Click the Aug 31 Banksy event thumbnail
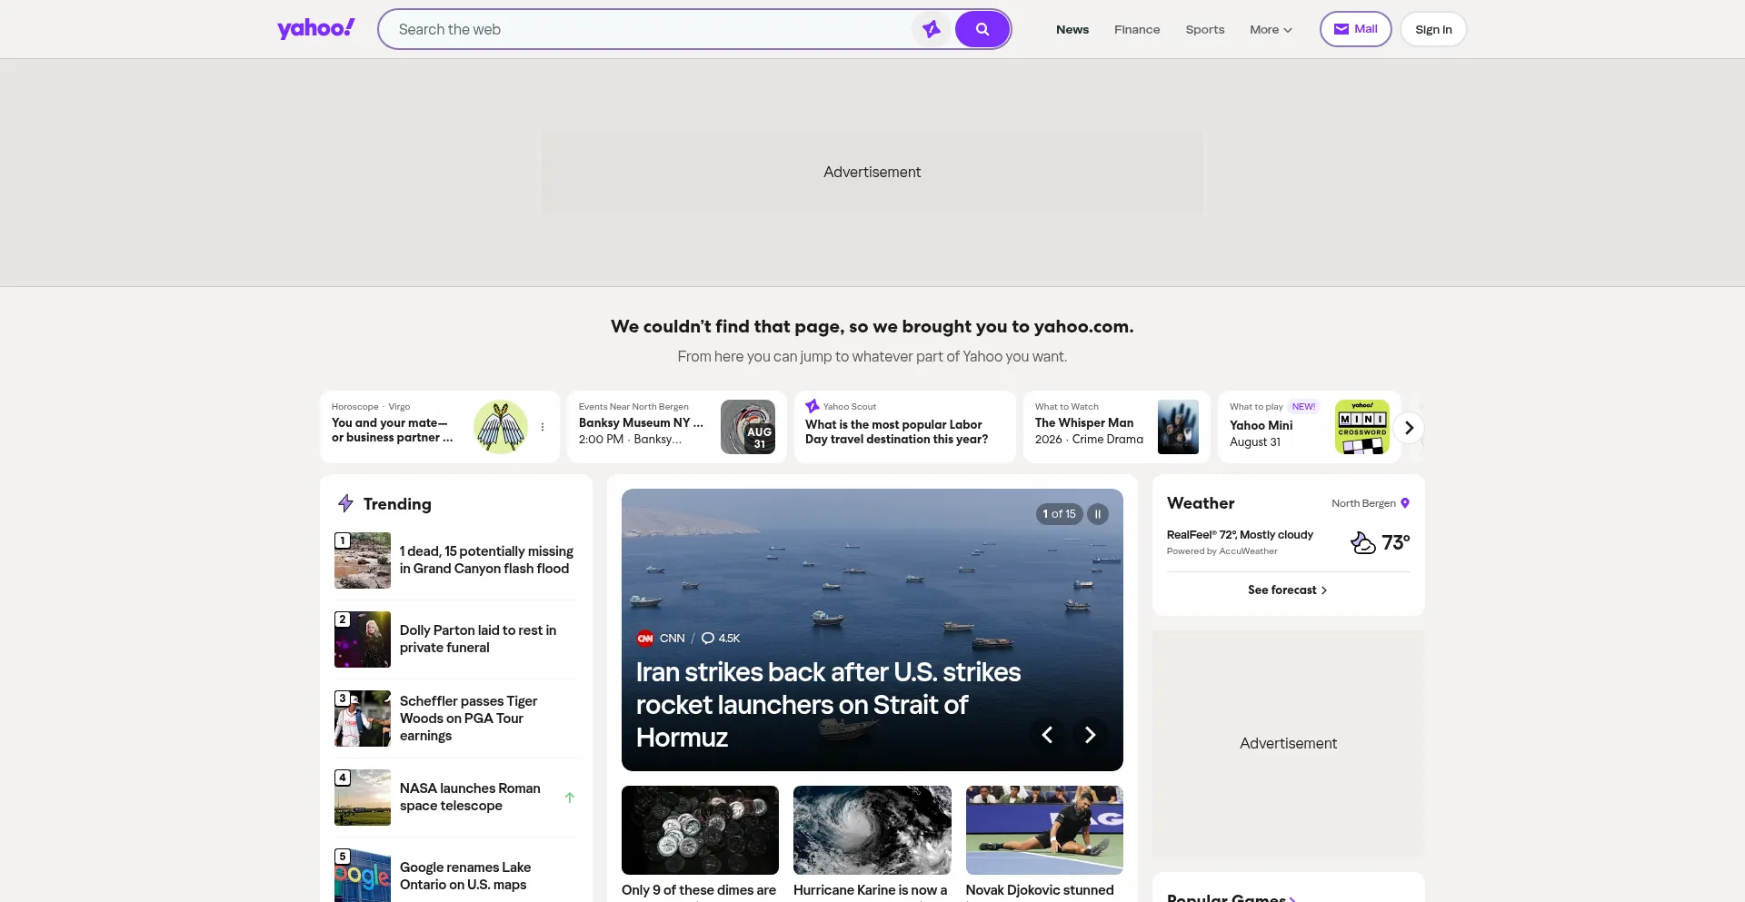 [748, 427]
